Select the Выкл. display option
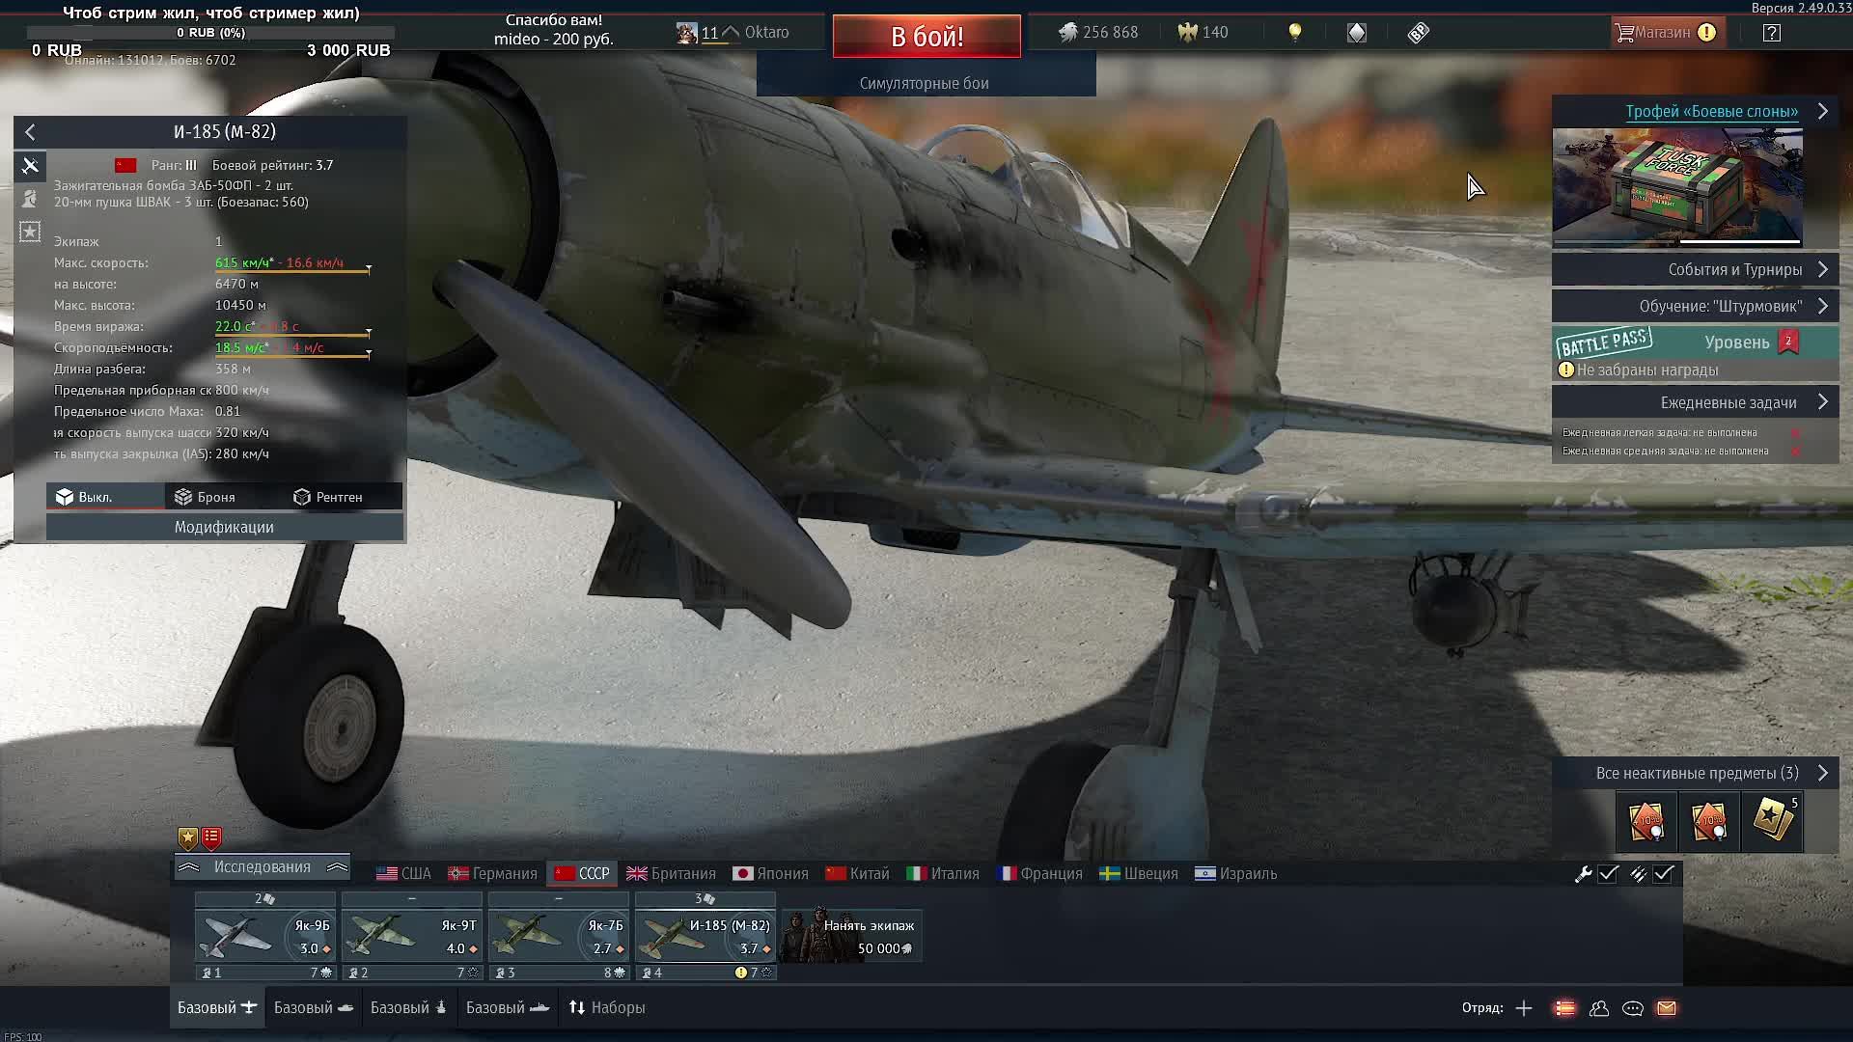The width and height of the screenshot is (1853, 1042). tap(106, 496)
